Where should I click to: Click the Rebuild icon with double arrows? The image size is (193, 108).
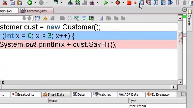tap(77, 3)
